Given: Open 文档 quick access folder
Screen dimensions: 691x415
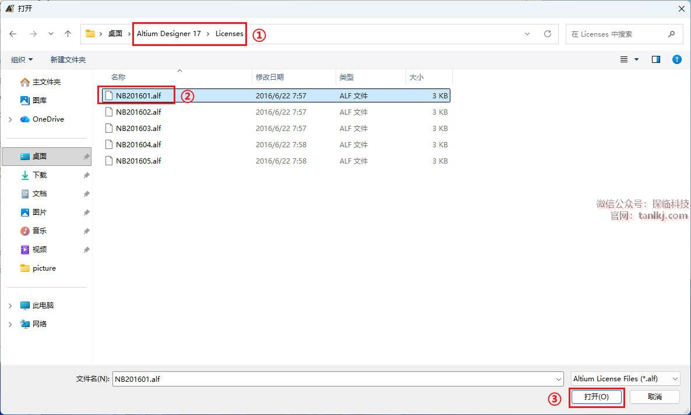Looking at the screenshot, I should point(39,194).
